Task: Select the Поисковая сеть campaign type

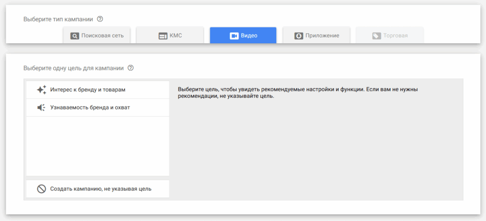Action: pyautogui.click(x=97, y=35)
